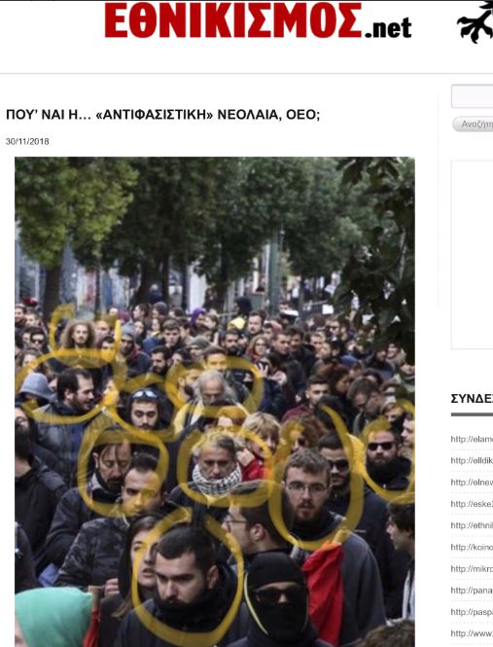Viewport: 493px width, 647px height.
Task: Click the ΕΘΝΙΚΙΣΜΟΣ.net site logo
Action: [258, 20]
